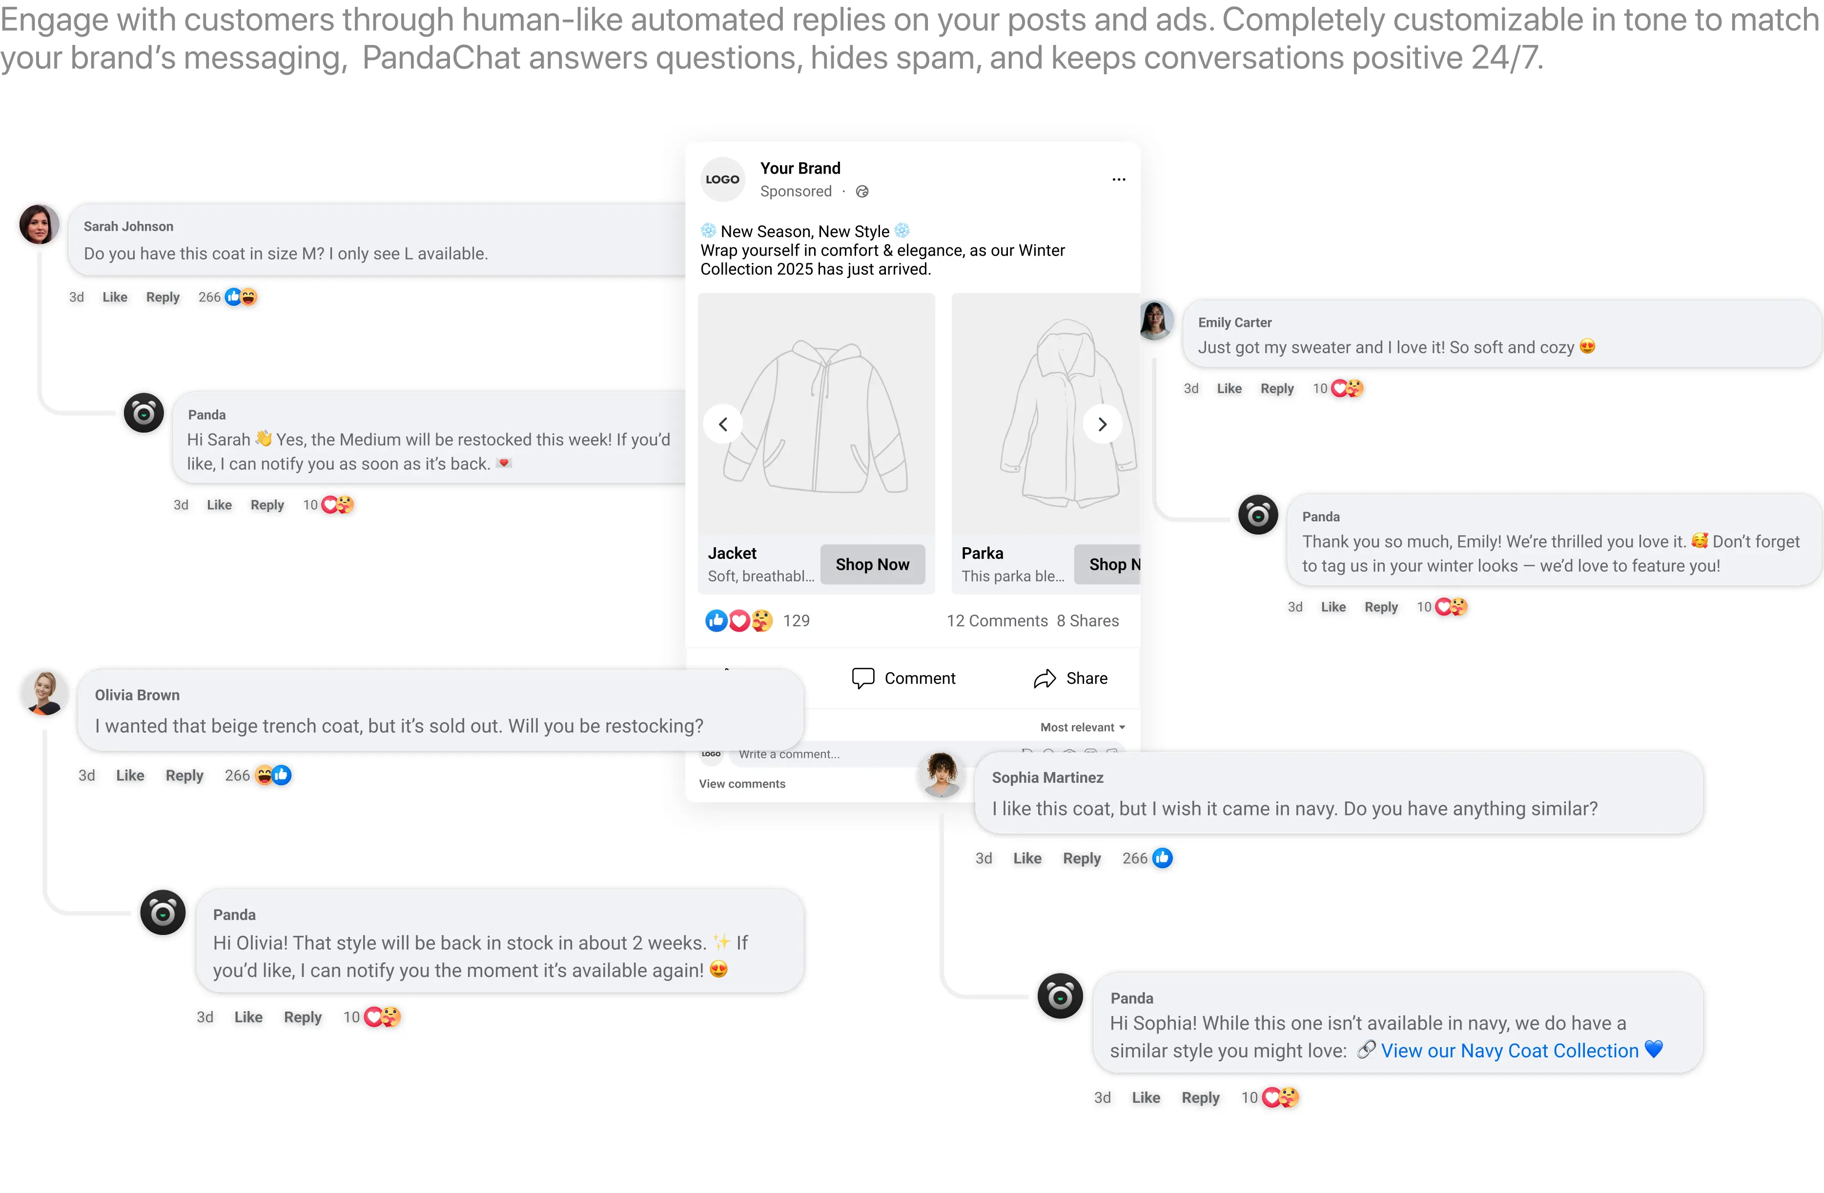Click the Your Brand logo avatar
Viewport: 1824px width, 1193px height.
pyautogui.click(x=722, y=179)
